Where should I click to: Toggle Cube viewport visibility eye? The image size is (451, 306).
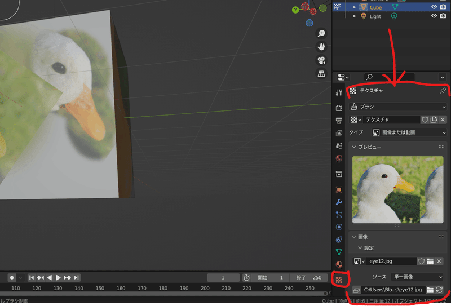coord(434,7)
